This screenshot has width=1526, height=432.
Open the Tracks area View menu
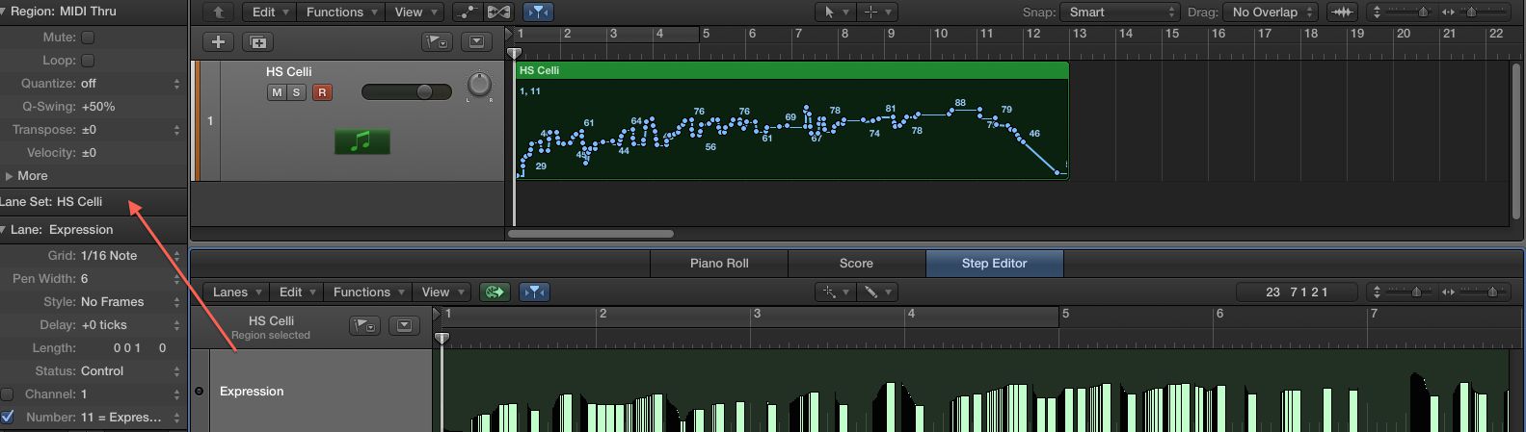pos(415,13)
